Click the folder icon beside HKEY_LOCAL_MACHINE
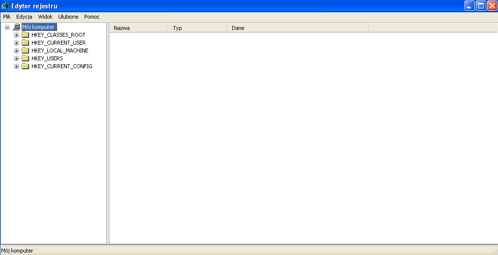 coord(26,51)
